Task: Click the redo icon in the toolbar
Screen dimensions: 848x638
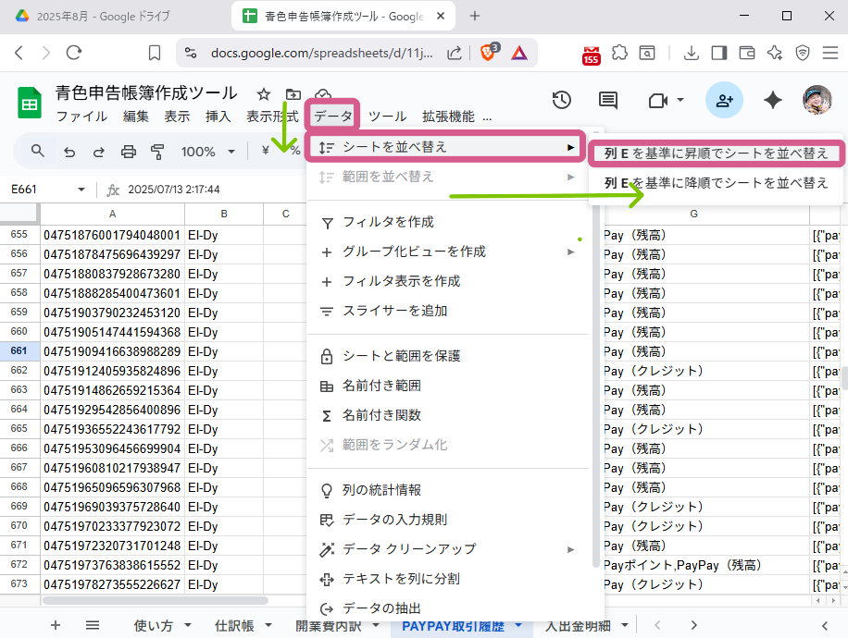Action: click(98, 151)
